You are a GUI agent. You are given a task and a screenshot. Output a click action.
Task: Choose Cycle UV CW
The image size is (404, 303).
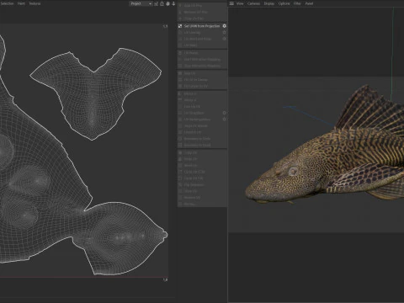point(202,178)
